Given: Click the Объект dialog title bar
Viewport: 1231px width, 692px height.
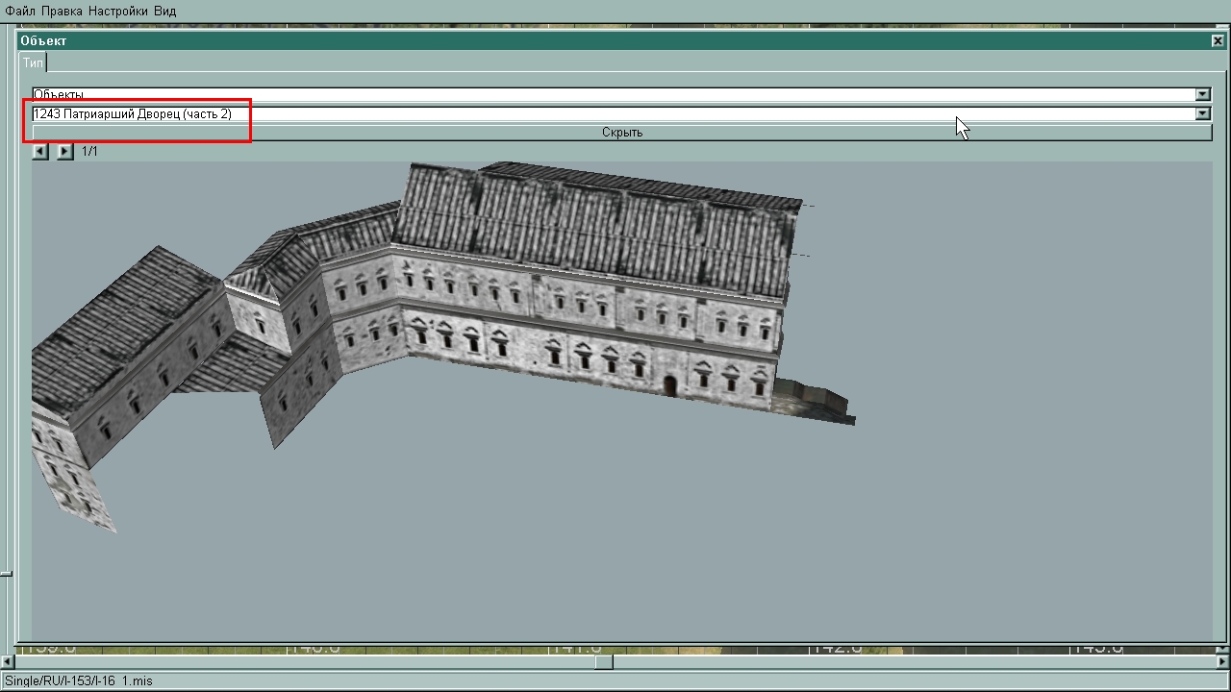Looking at the screenshot, I should tap(615, 41).
